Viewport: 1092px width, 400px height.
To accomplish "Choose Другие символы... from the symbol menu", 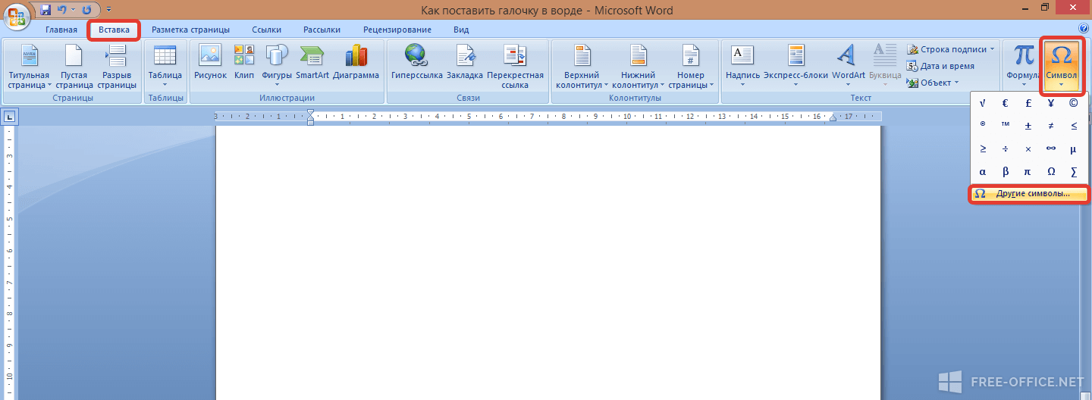I will click(1029, 194).
